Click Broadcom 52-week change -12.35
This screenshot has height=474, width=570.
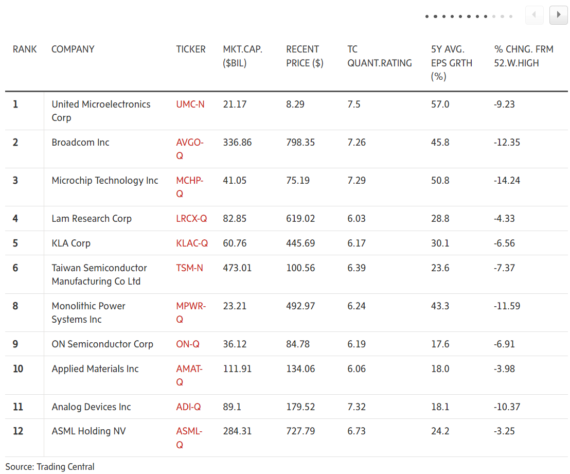click(x=507, y=143)
